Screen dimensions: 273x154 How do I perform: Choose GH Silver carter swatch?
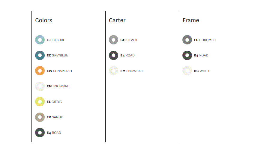pos(113,40)
